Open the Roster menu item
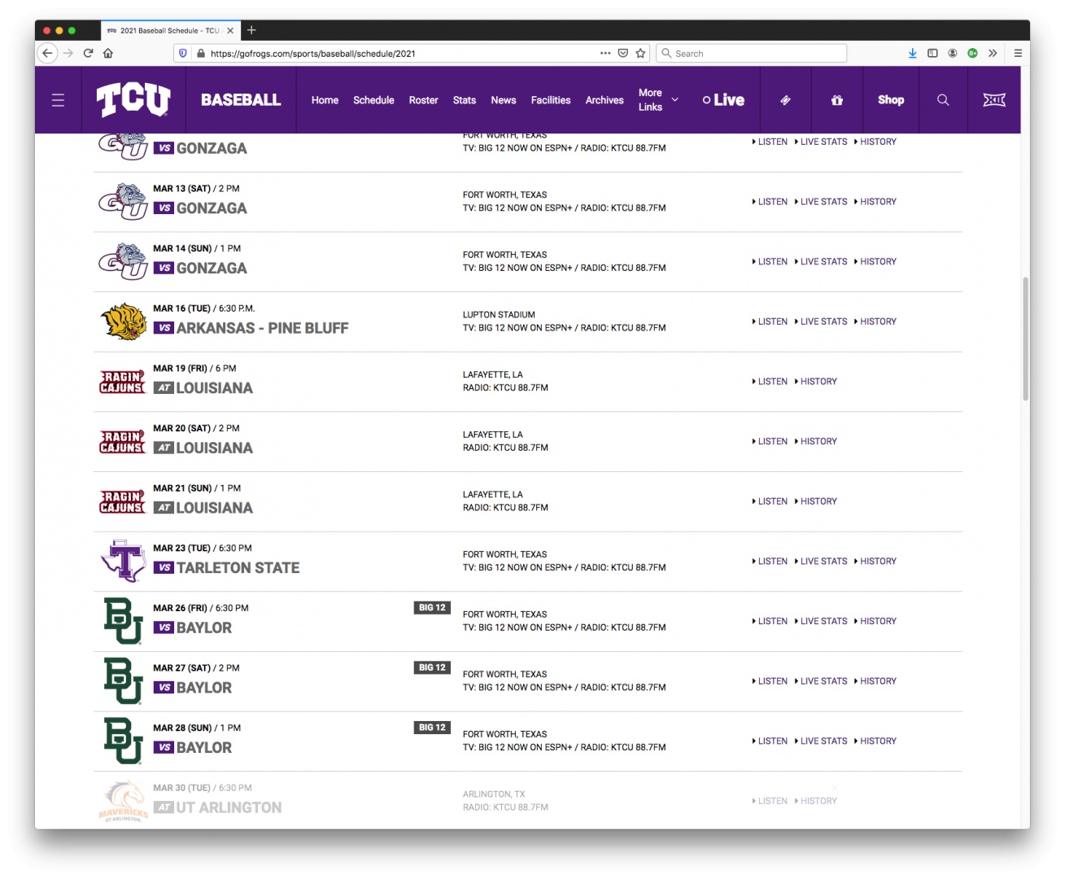The width and height of the screenshot is (1065, 879). tap(423, 100)
